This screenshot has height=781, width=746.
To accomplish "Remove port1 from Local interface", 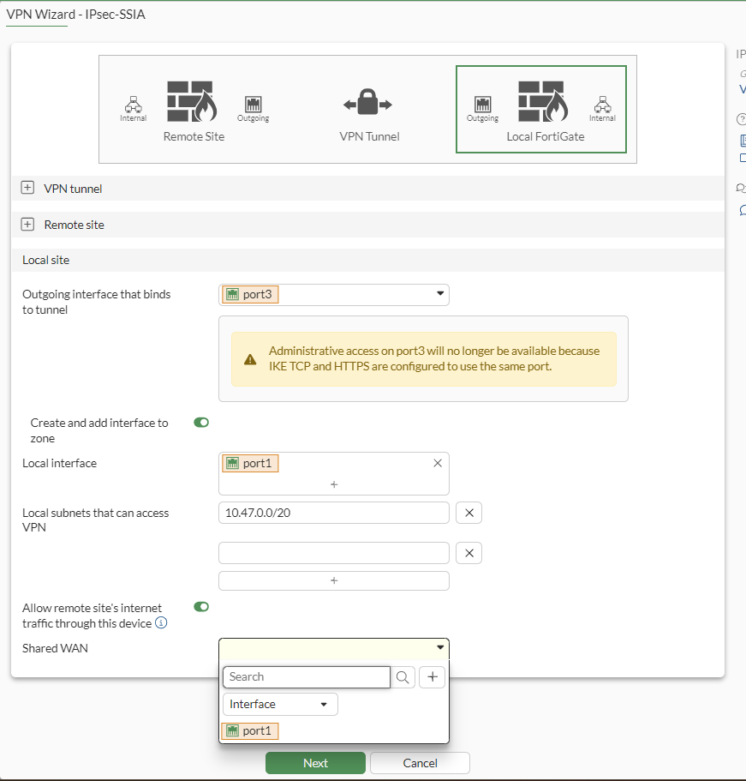I will 438,463.
